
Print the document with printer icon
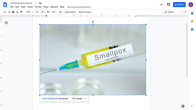(13, 12)
